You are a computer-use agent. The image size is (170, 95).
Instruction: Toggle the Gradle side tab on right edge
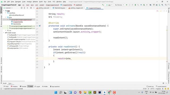pos(169,10)
